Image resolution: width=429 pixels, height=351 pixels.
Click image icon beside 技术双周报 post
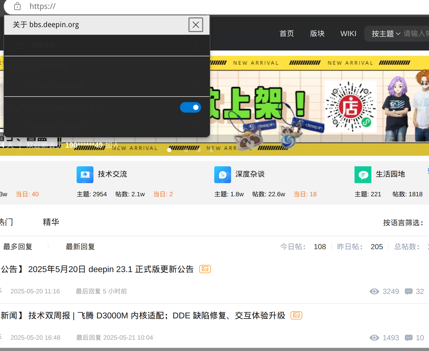coord(296,315)
